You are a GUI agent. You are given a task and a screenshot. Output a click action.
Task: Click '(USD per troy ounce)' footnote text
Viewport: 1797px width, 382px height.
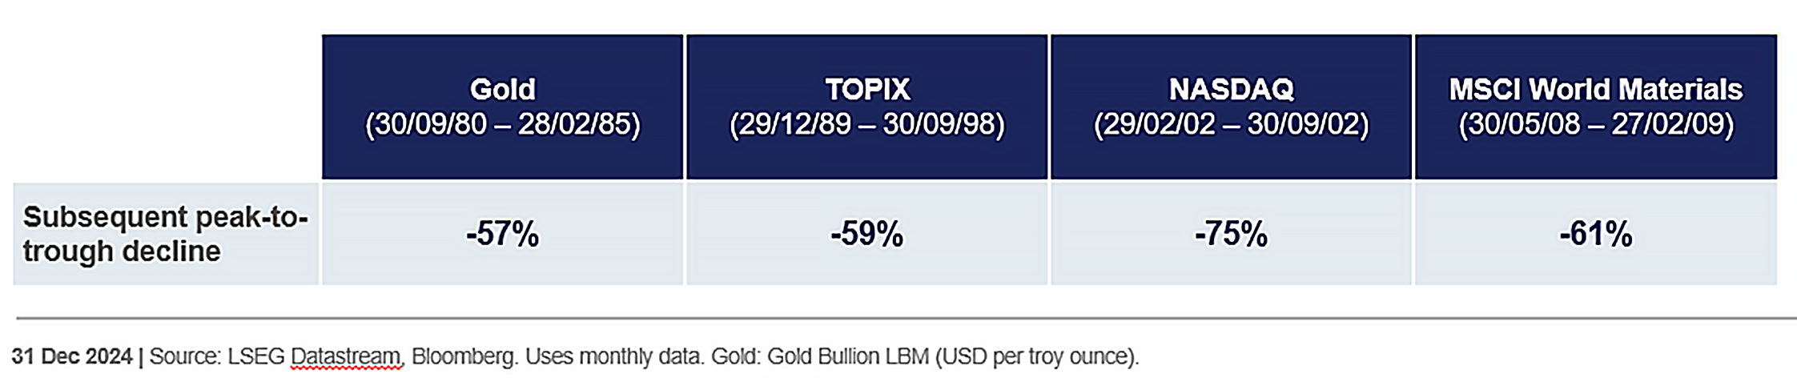coord(1036,356)
